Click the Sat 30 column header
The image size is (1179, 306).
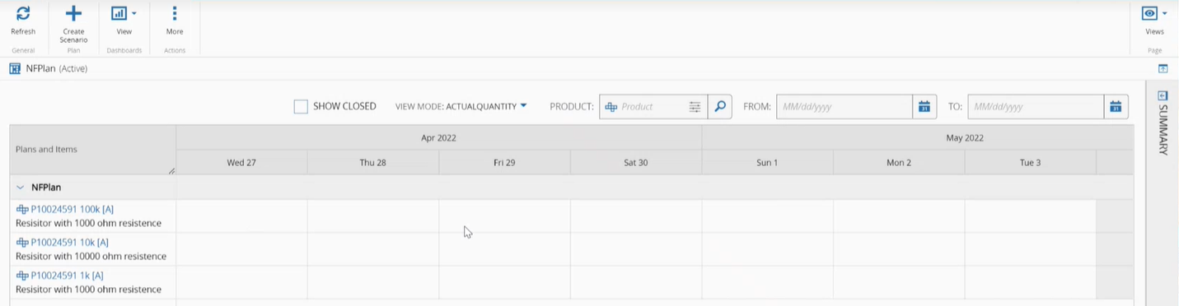click(x=636, y=163)
